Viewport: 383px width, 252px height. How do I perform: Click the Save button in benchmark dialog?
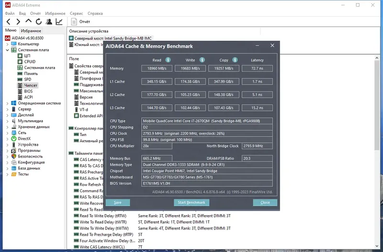[x=118, y=202]
